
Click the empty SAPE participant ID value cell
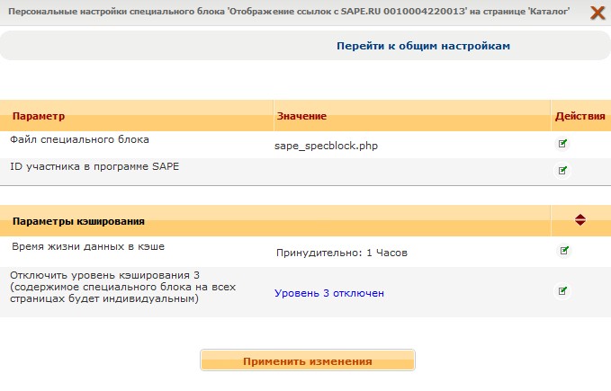(411, 170)
